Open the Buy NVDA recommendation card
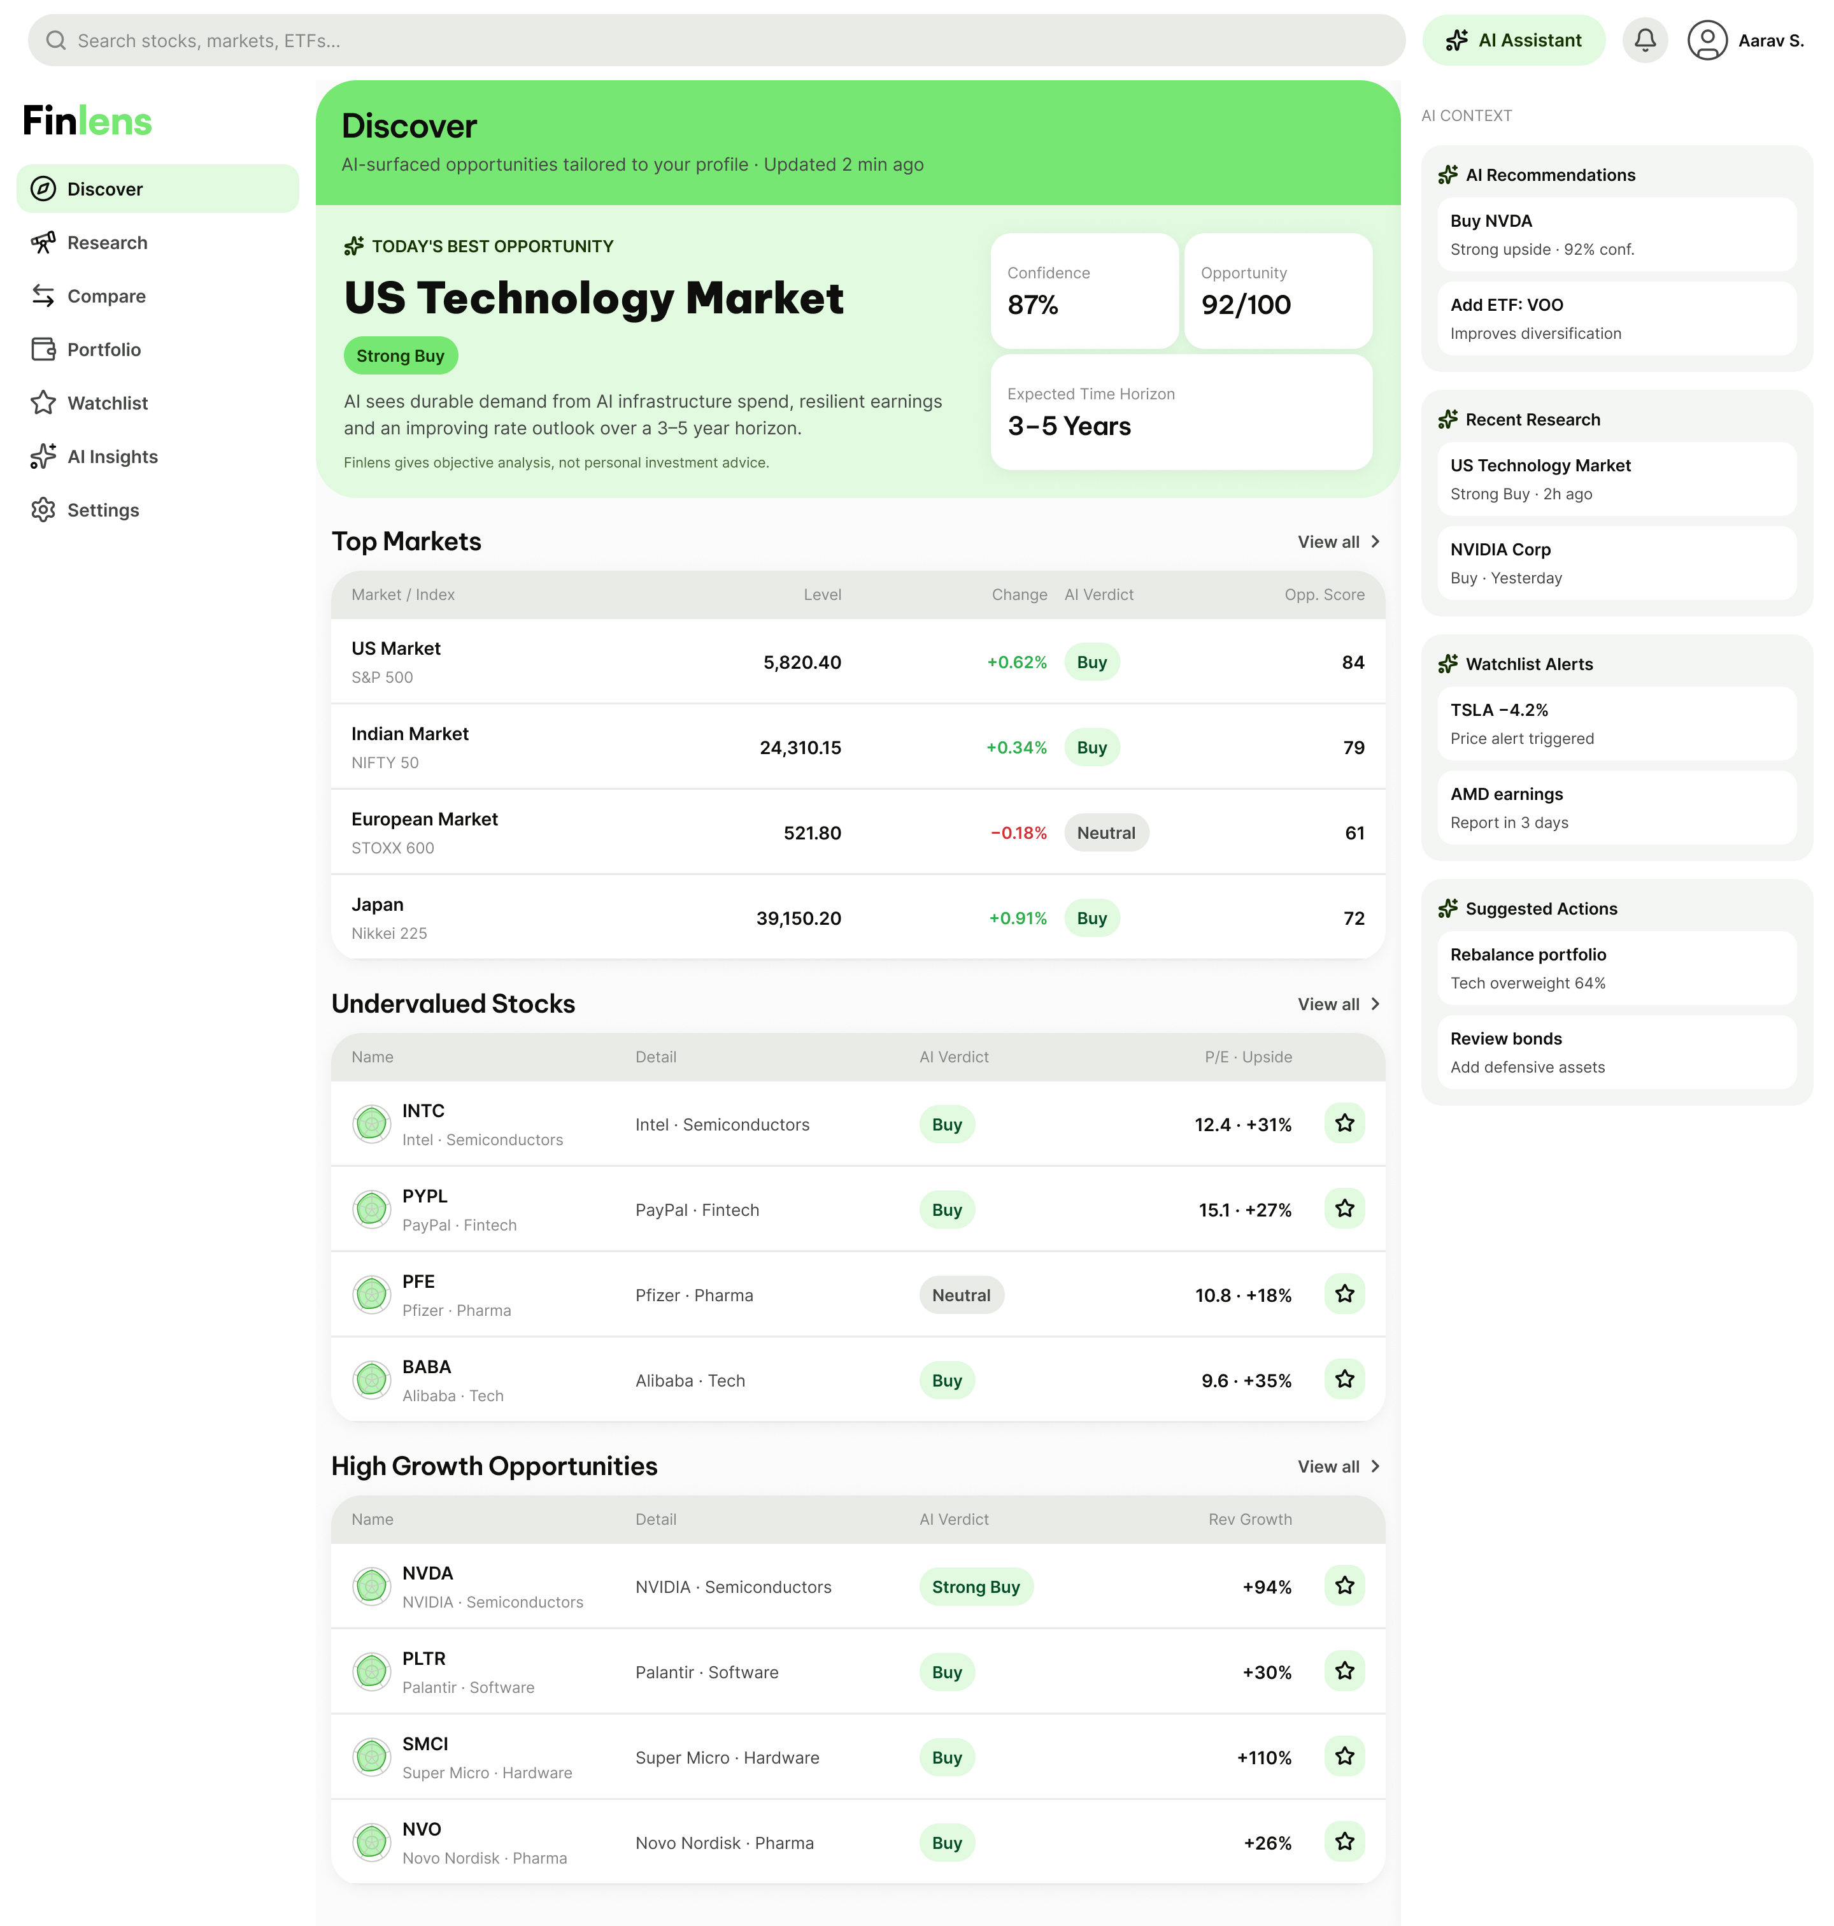The image size is (1834, 1926). [x=1616, y=234]
